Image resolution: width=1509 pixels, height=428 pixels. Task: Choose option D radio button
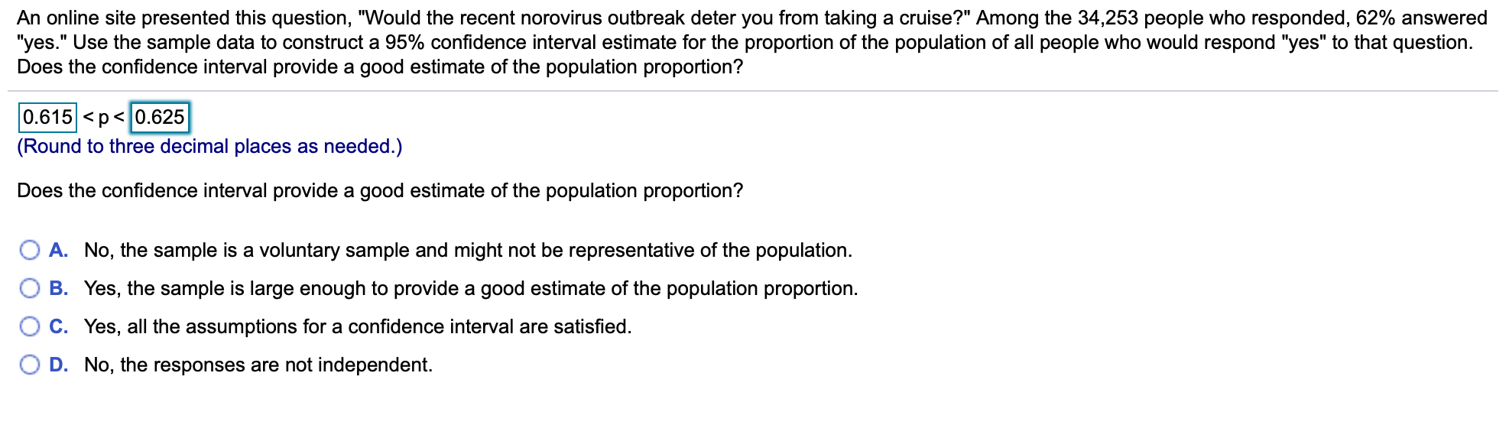[x=30, y=365]
